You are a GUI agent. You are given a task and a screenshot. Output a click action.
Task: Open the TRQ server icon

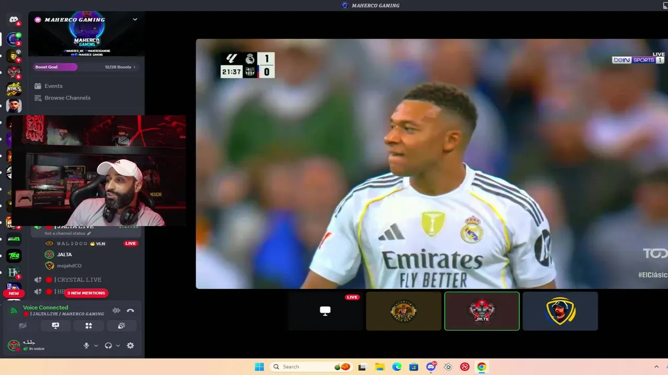(x=14, y=256)
